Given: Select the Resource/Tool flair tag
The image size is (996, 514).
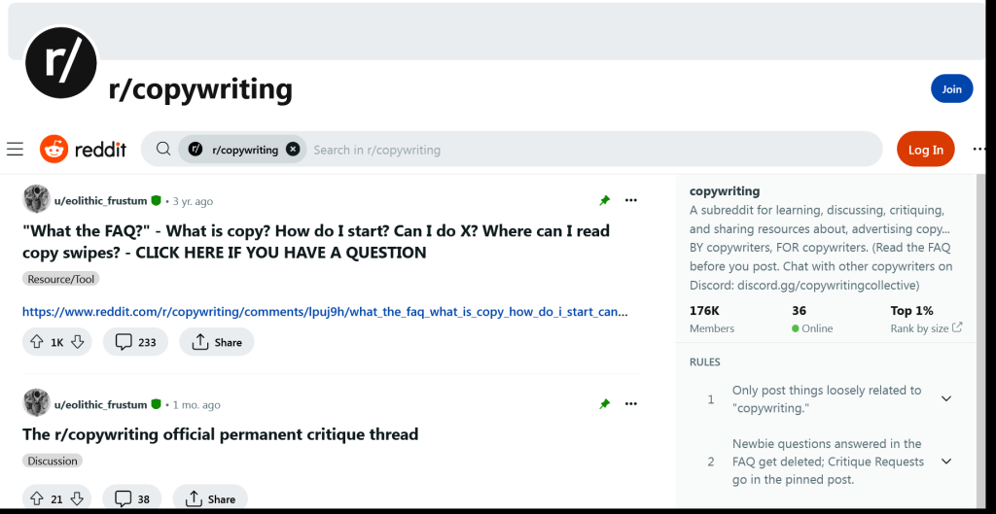Looking at the screenshot, I should coord(61,279).
